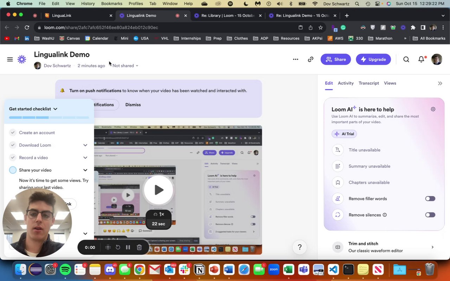This screenshot has width=450, height=281.
Task: Collapse the Get started checklist
Action: 55,109
